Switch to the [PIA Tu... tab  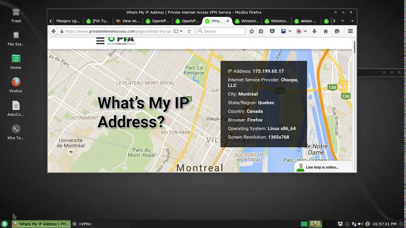tap(98, 21)
